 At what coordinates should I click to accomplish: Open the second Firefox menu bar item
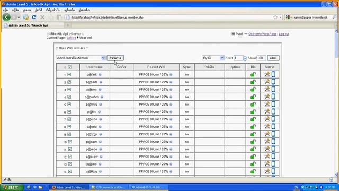[15, 10]
